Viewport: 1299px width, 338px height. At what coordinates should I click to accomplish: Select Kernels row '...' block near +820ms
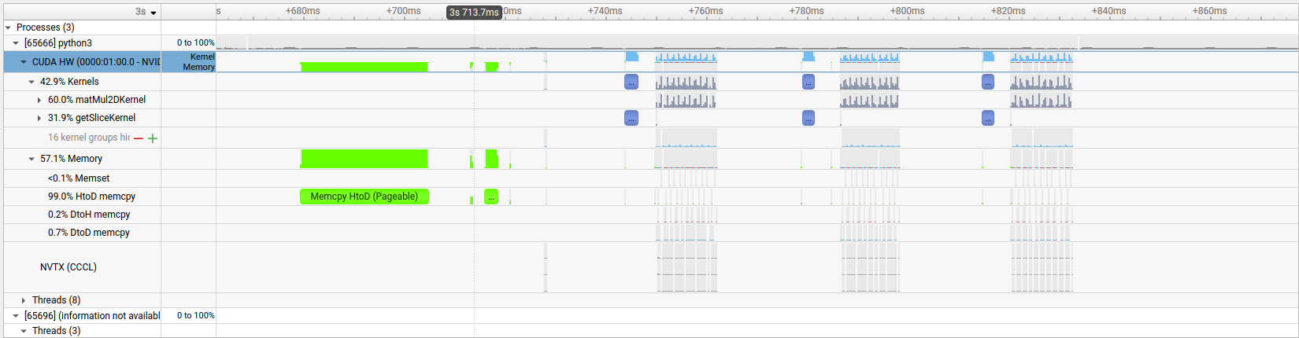988,82
